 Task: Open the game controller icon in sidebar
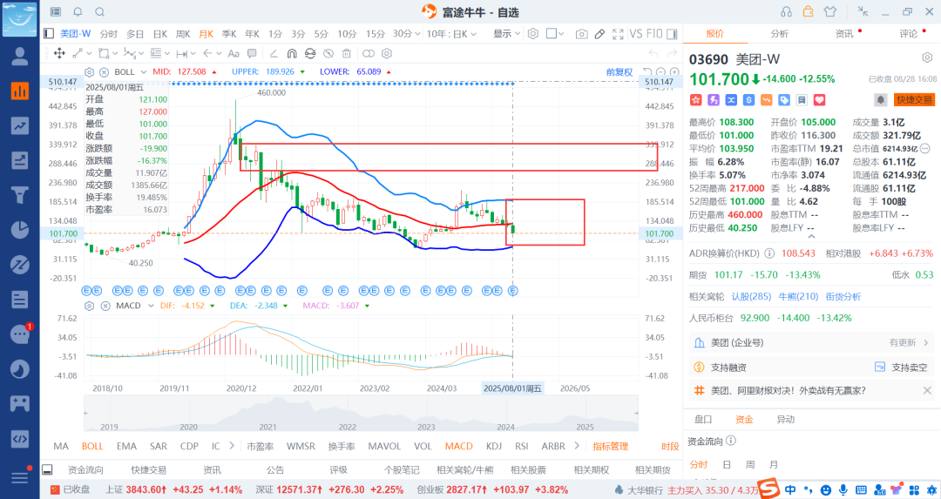coord(20,403)
